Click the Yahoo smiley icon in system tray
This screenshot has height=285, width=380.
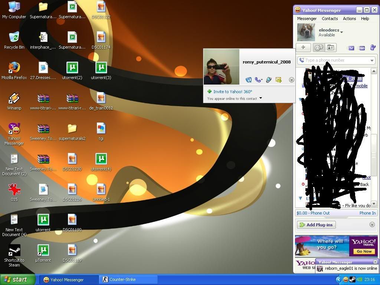[x=346, y=279]
